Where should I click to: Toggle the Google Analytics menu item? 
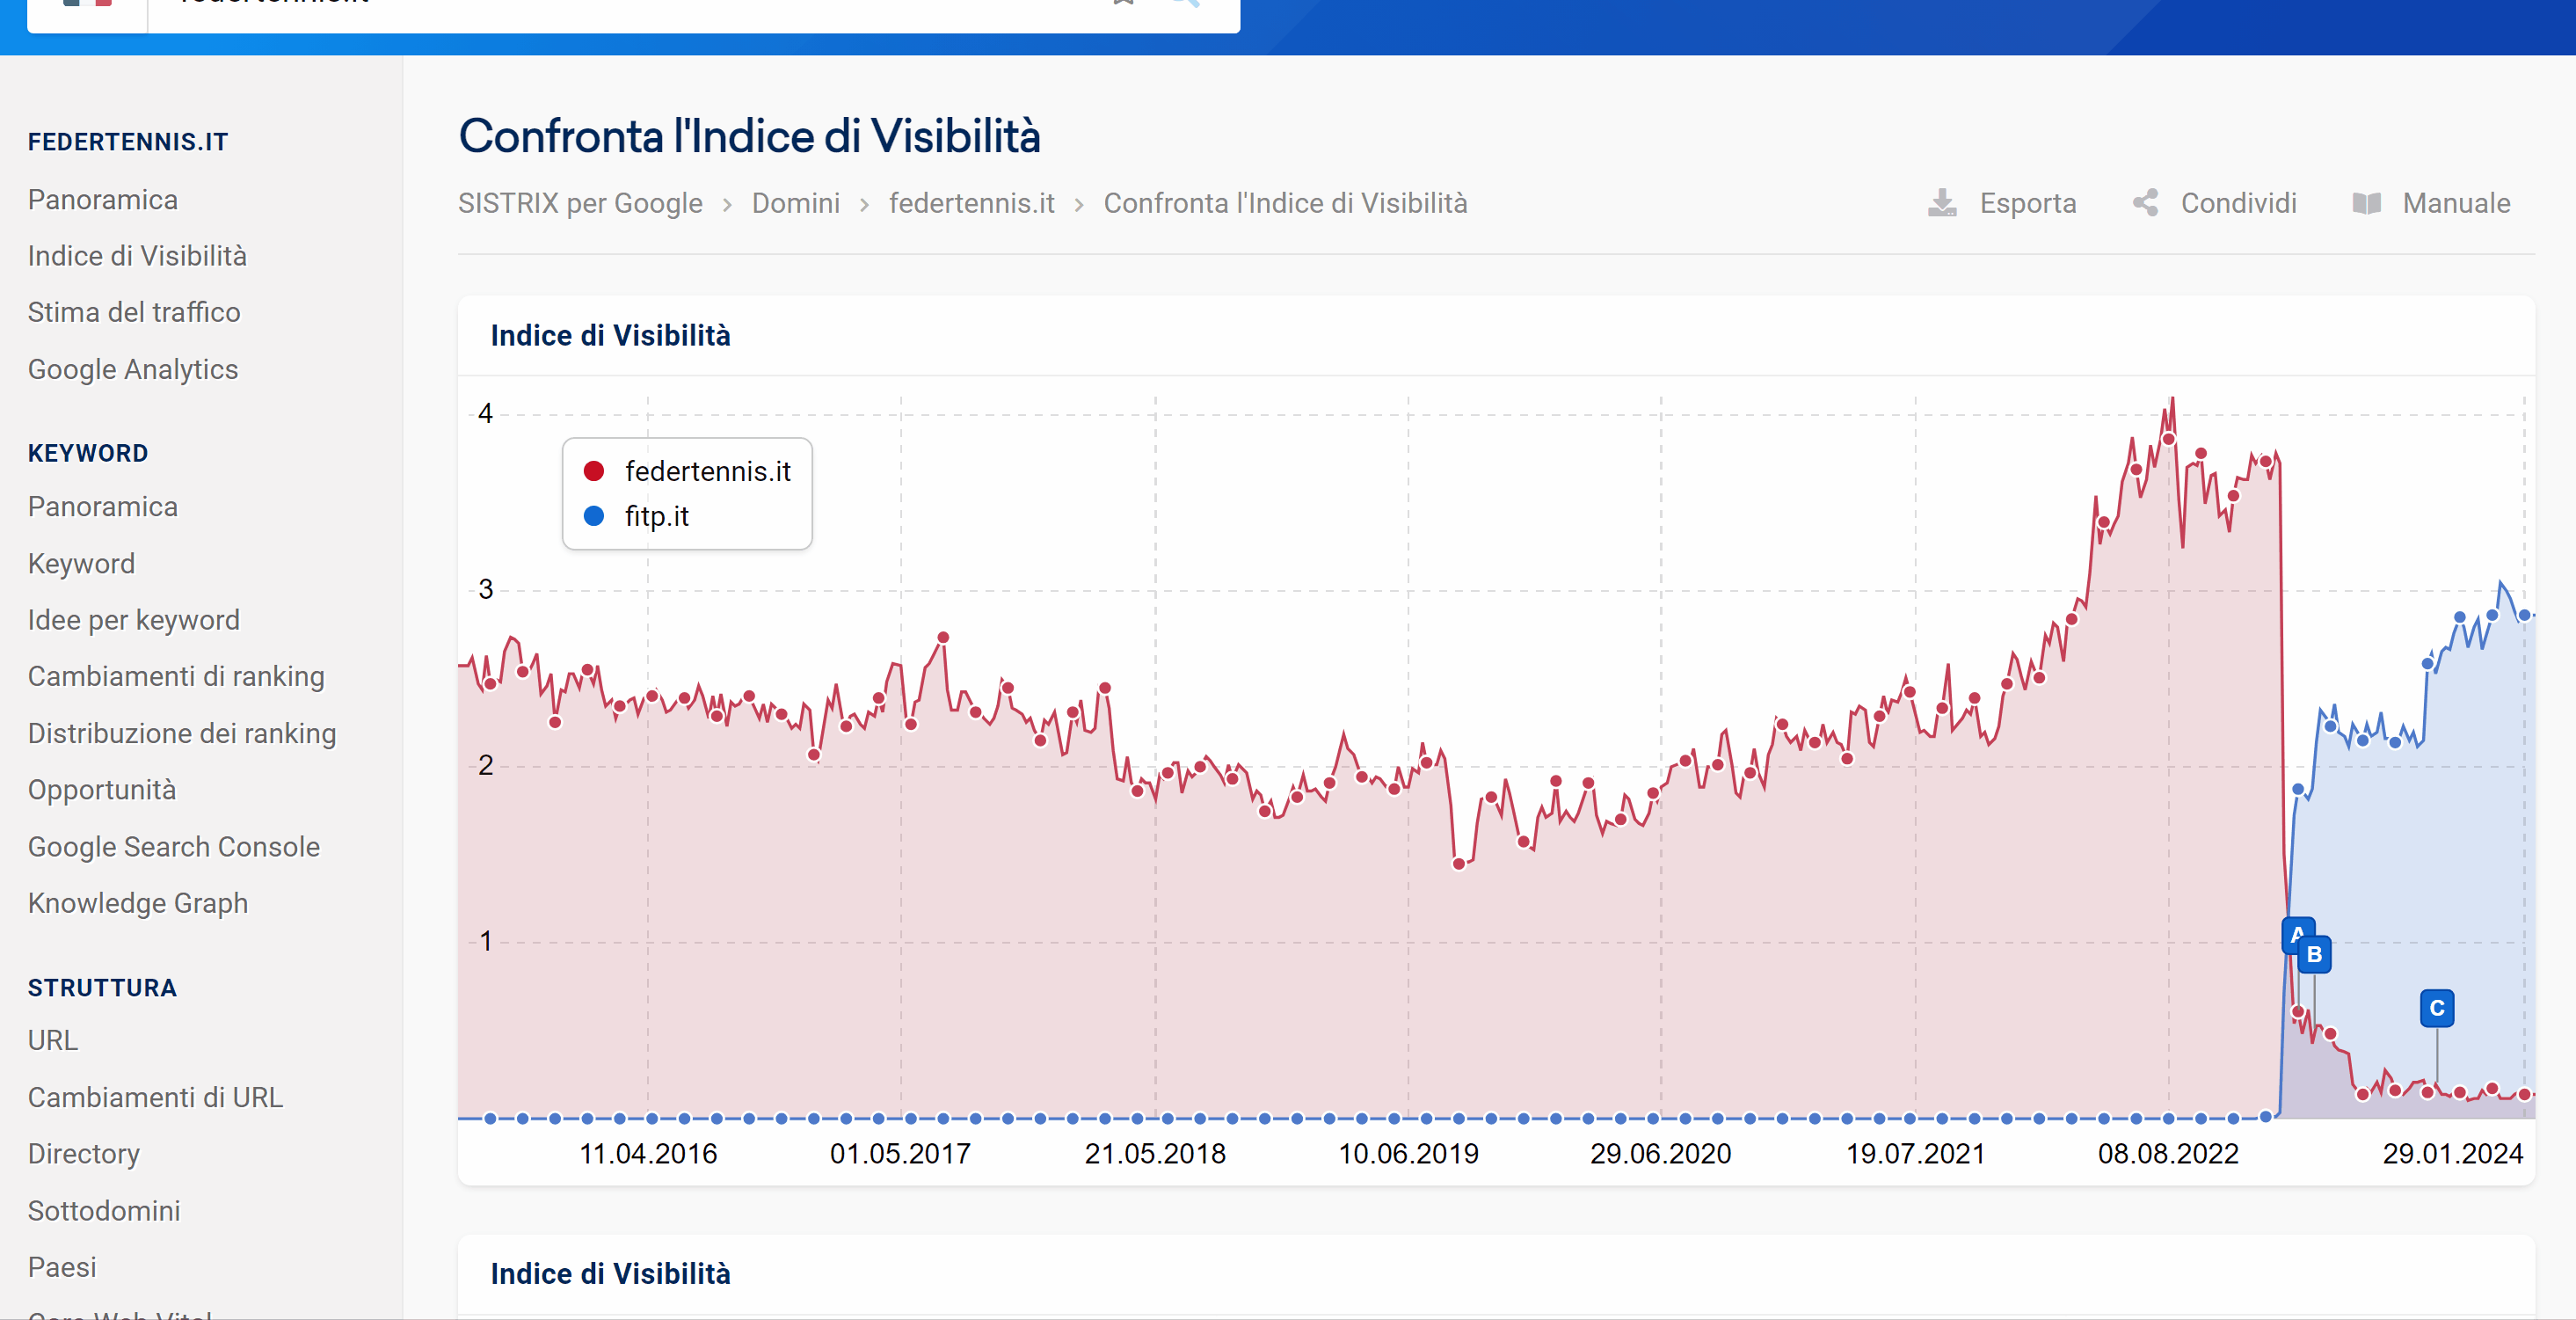tap(133, 367)
